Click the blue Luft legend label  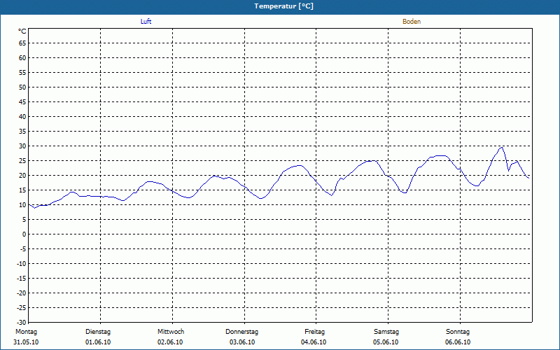[146, 22]
